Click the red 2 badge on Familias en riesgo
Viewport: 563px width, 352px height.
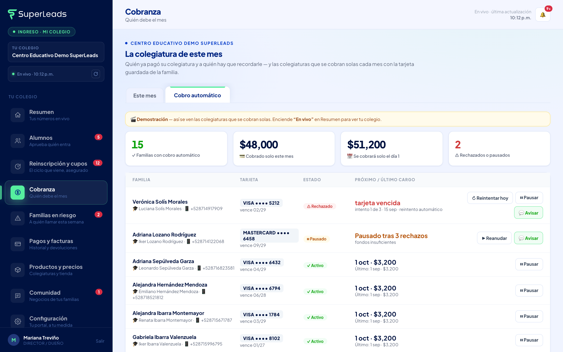tap(98, 215)
